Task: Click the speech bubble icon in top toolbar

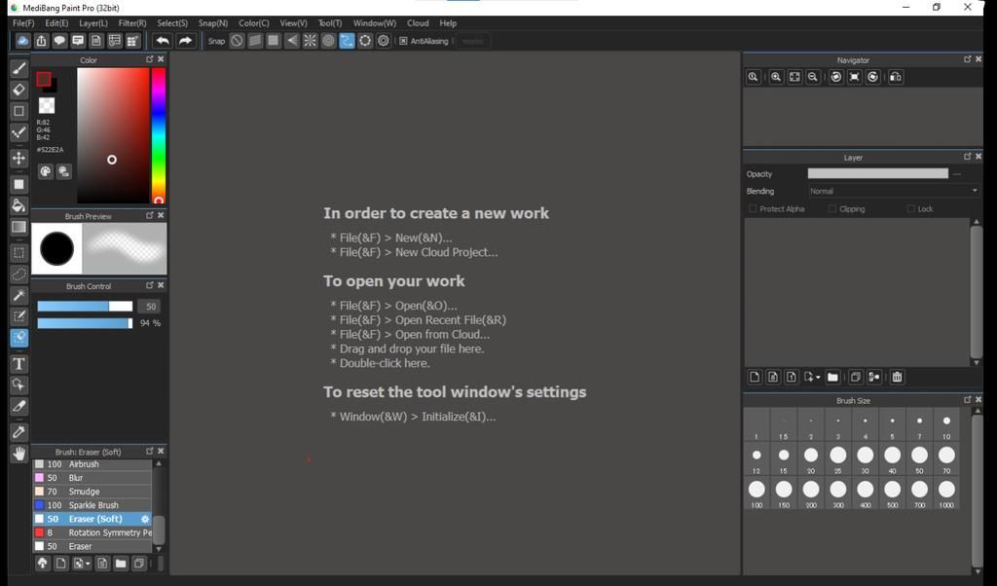Action: [x=59, y=41]
